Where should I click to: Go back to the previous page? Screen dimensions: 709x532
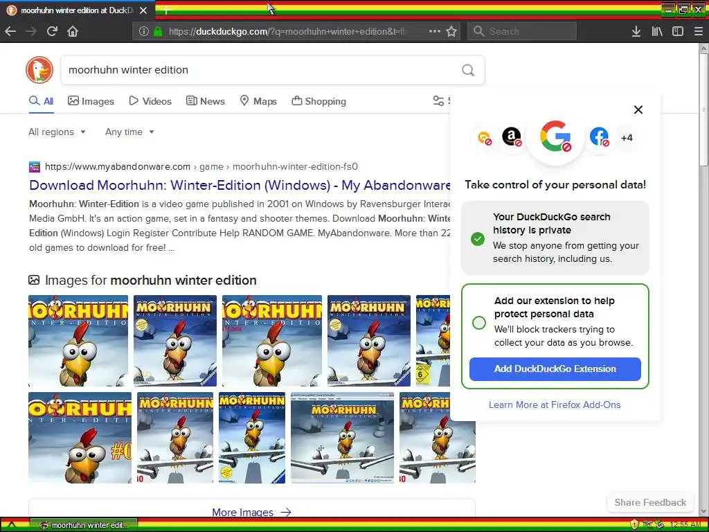tap(10, 31)
